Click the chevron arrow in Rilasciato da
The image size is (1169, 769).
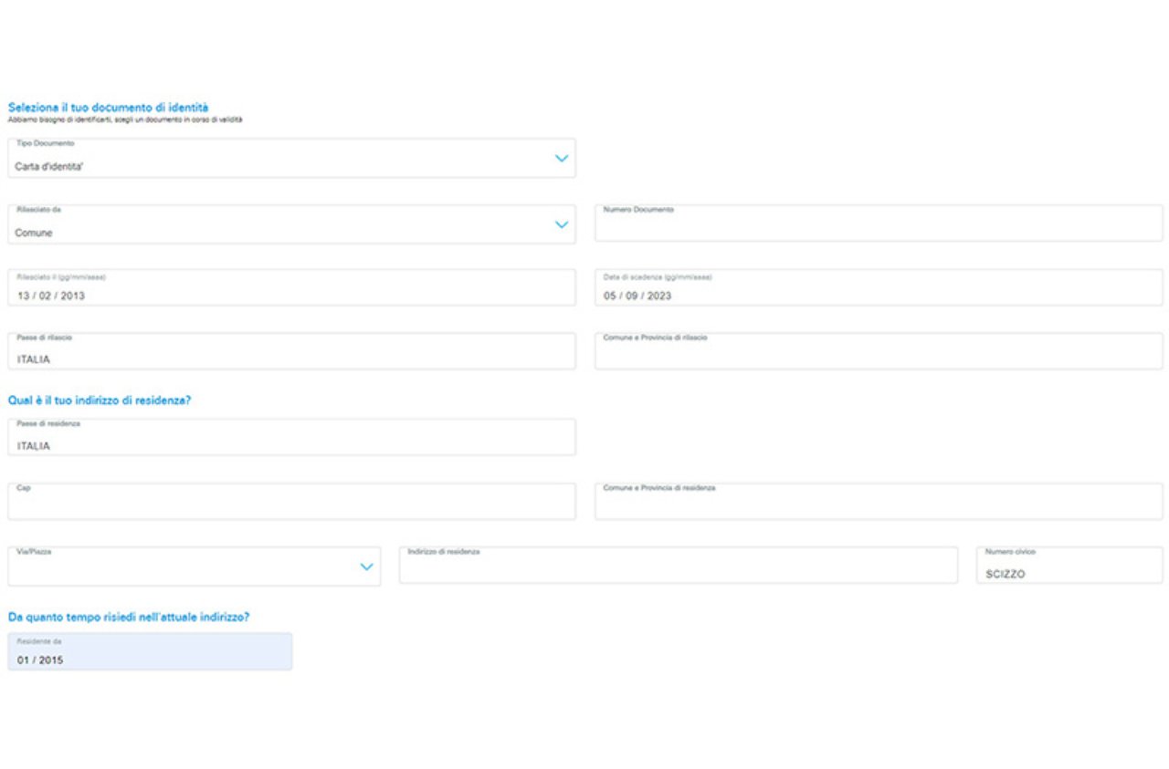562,225
